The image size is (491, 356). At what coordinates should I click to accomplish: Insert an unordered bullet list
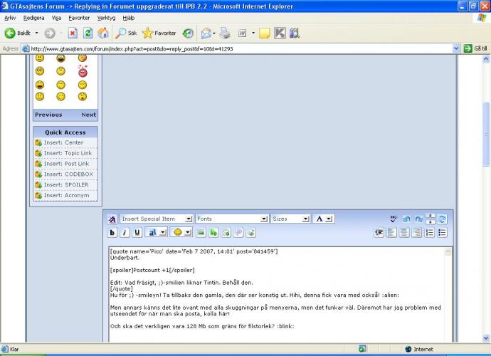tap(442, 232)
